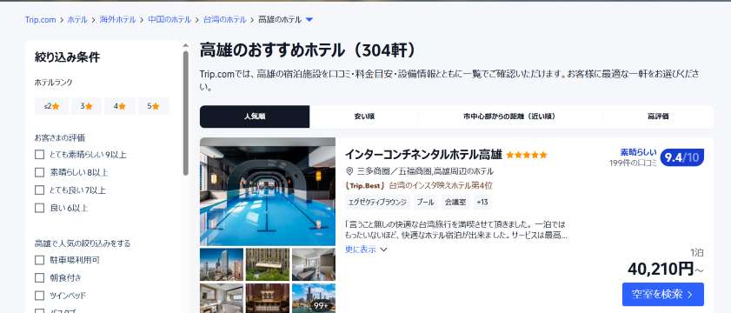Select the 高評価 sort tab

658,117
